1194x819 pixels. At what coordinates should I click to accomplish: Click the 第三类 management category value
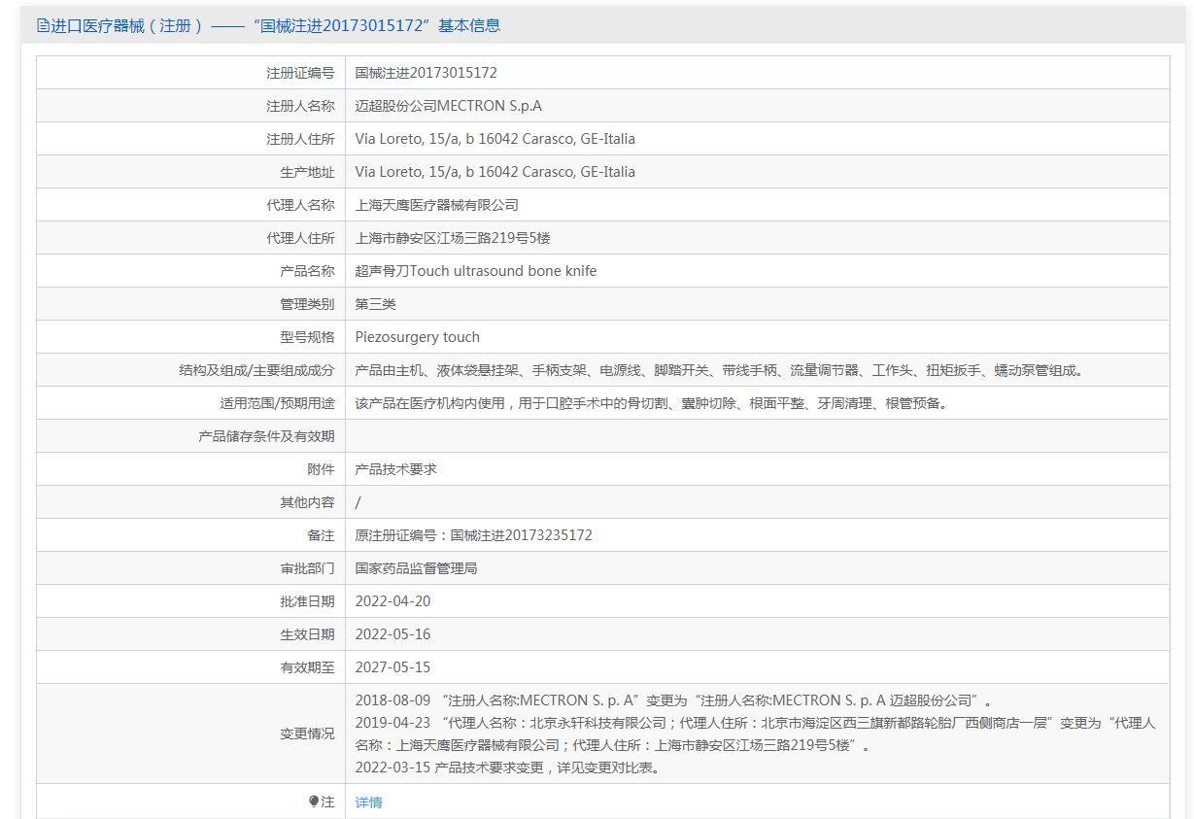click(x=375, y=304)
